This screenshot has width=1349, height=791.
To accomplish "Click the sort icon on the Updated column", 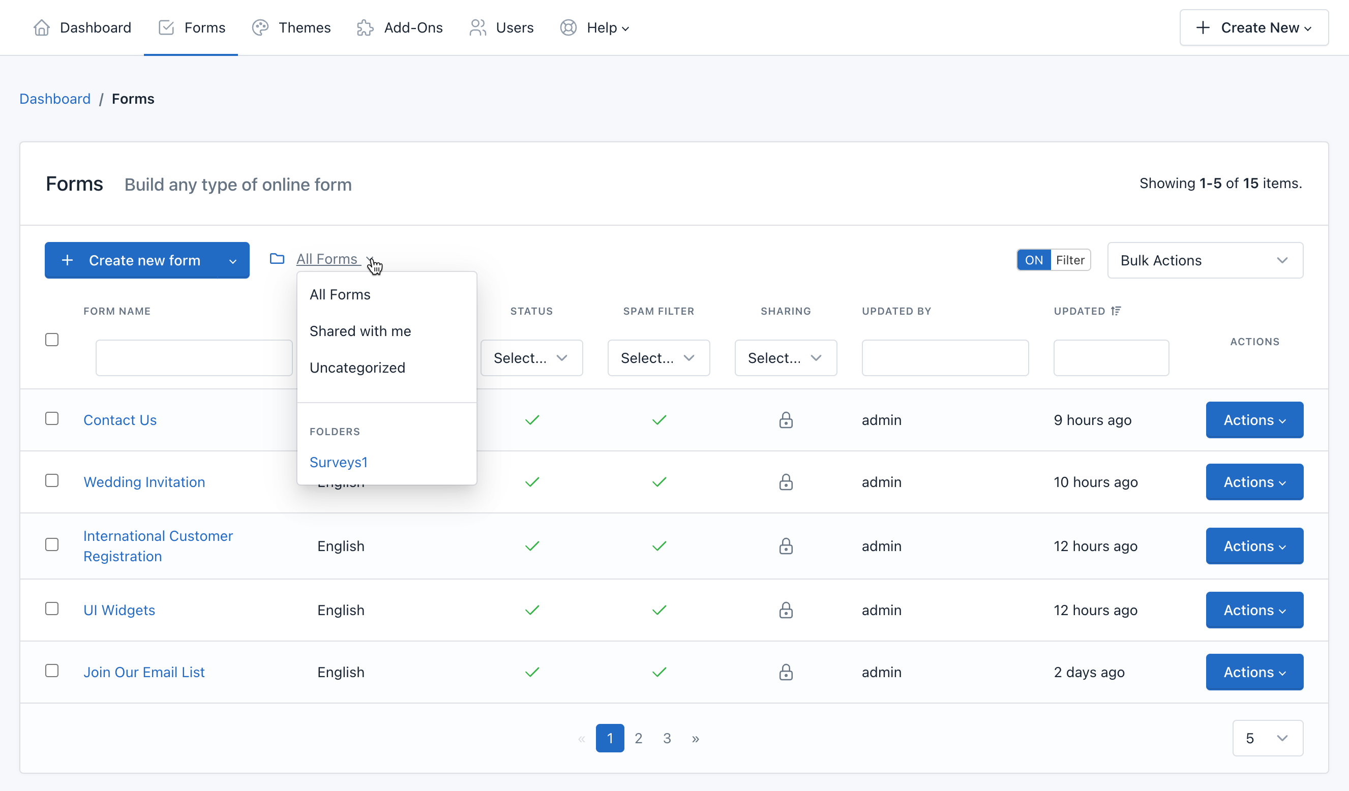I will click(1117, 311).
